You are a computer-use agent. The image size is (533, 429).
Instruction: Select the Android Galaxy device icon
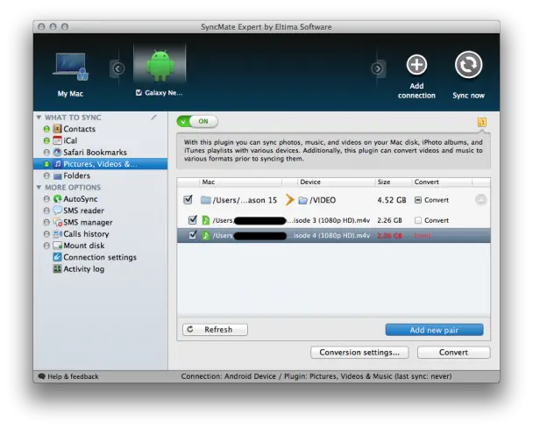(160, 65)
